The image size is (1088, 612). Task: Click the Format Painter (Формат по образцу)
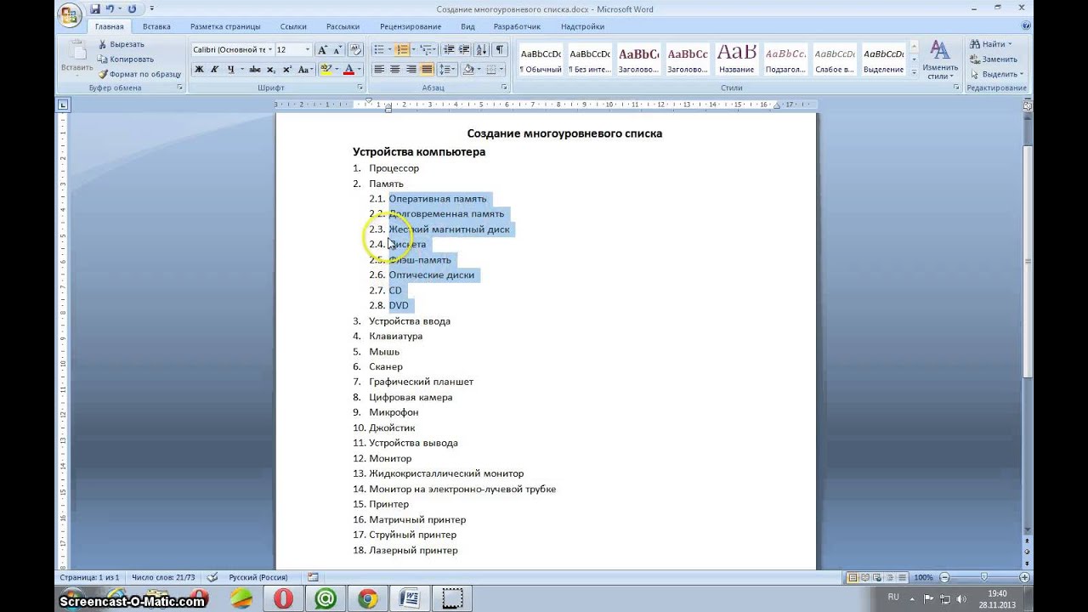(133, 74)
